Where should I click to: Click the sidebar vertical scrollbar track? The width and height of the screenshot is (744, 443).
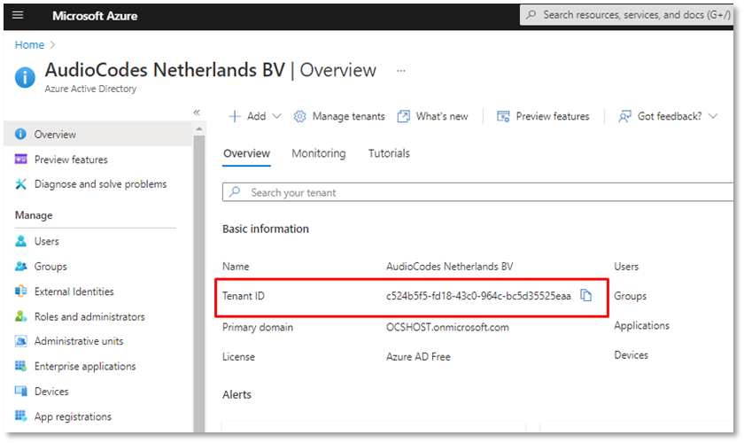199,284
